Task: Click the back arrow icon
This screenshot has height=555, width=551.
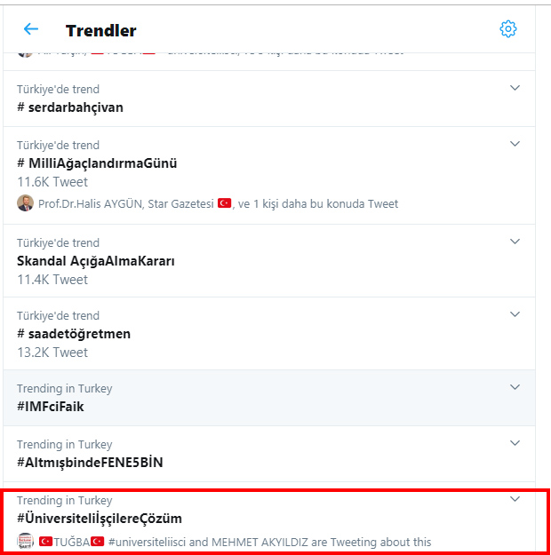Action: 31,29
